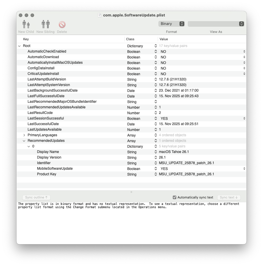Viewport: 263px width, 266px height.
Task: Collapse the Root dictionary
Action: (20, 46)
